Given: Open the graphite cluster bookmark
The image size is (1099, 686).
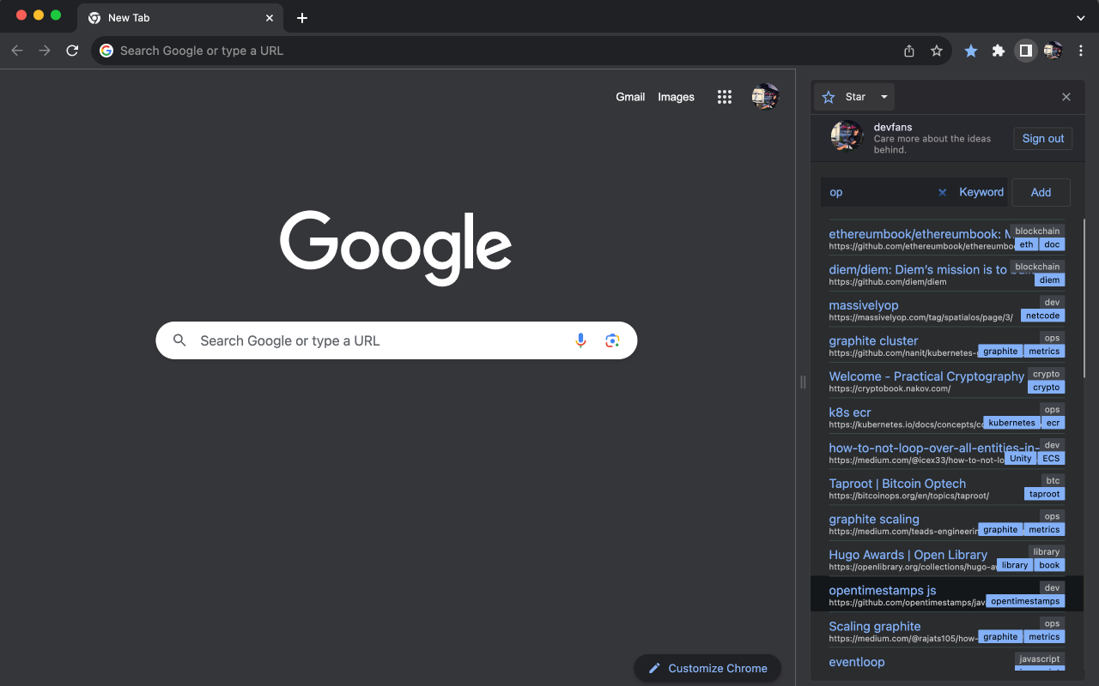Looking at the screenshot, I should tap(873, 340).
